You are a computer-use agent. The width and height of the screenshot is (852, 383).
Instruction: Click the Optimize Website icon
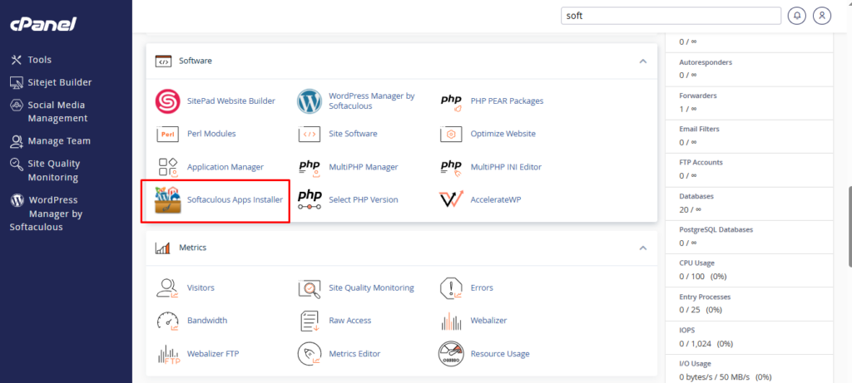(451, 134)
